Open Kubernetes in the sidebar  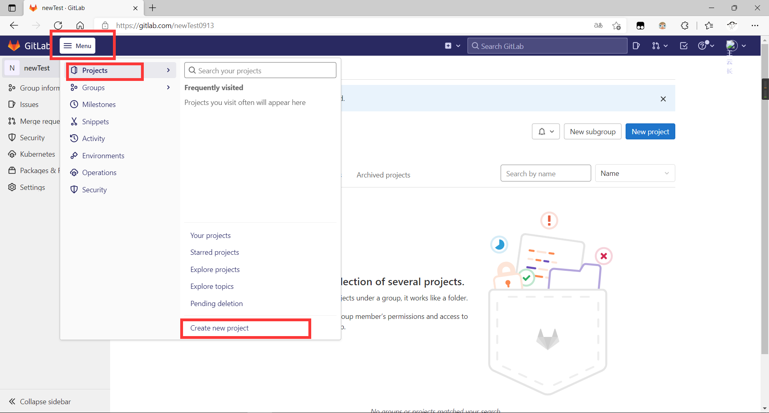32,154
